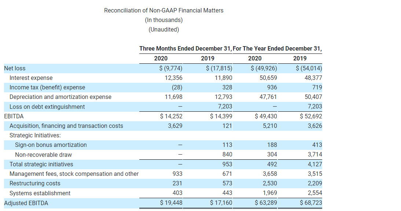Image resolution: width=401 pixels, height=211 pixels.
Task: Click the EBITDA row label
Action: coord(11,116)
